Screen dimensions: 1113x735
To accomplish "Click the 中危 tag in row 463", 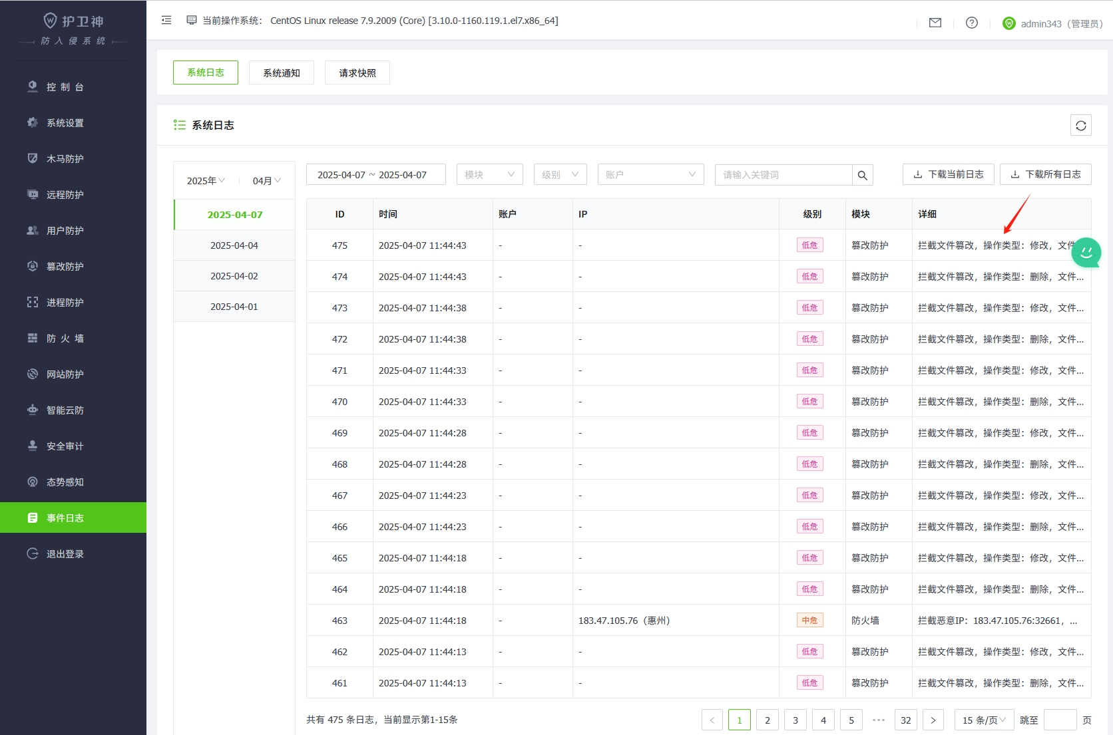I will (810, 621).
